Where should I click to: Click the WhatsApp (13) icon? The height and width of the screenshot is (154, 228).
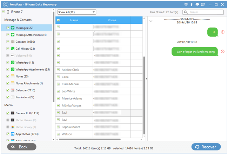click(x=13, y=63)
